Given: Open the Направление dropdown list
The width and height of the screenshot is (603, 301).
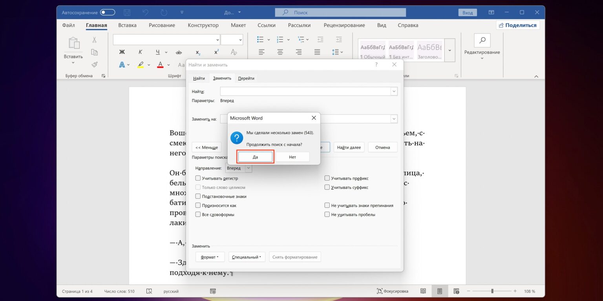Looking at the screenshot, I should tap(248, 168).
